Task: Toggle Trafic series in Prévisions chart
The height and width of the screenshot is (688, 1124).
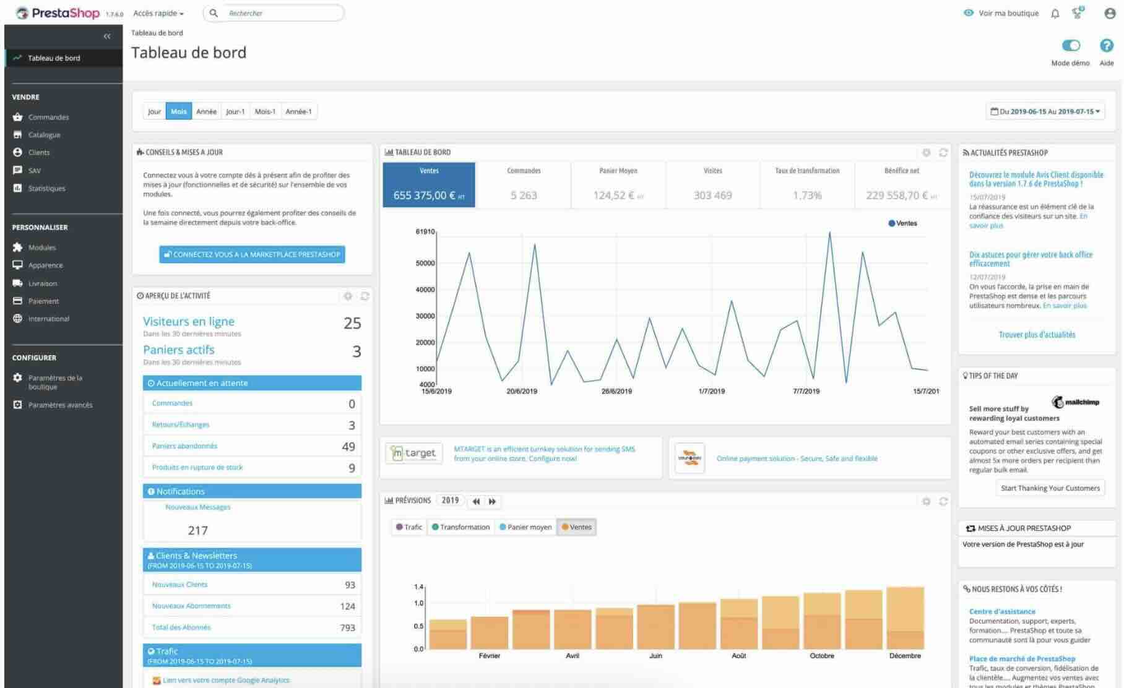Action: pyautogui.click(x=409, y=527)
